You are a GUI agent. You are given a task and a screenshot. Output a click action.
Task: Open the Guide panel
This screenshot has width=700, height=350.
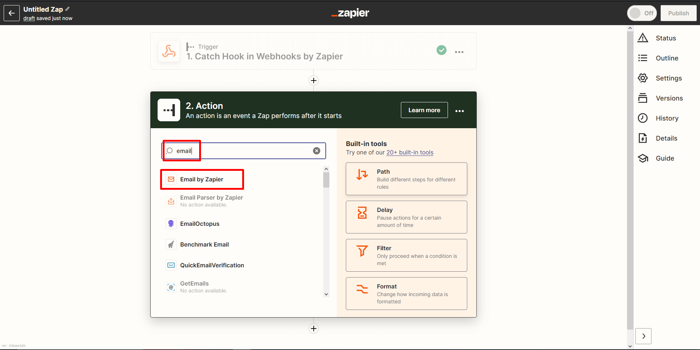coord(664,158)
